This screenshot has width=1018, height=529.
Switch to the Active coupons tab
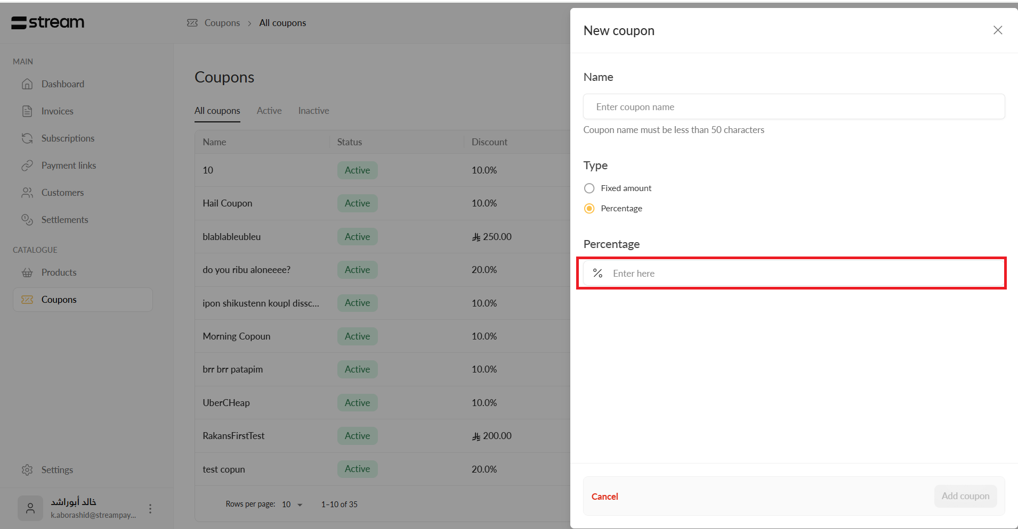(x=269, y=111)
